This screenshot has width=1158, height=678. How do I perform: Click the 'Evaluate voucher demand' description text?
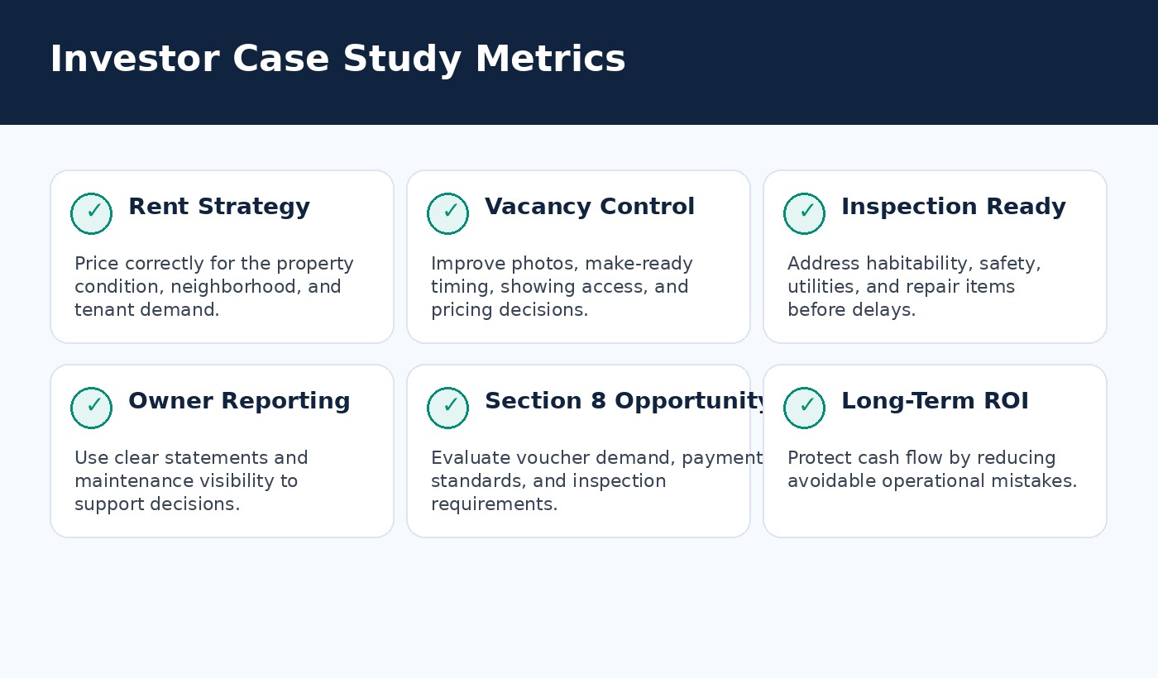point(596,481)
